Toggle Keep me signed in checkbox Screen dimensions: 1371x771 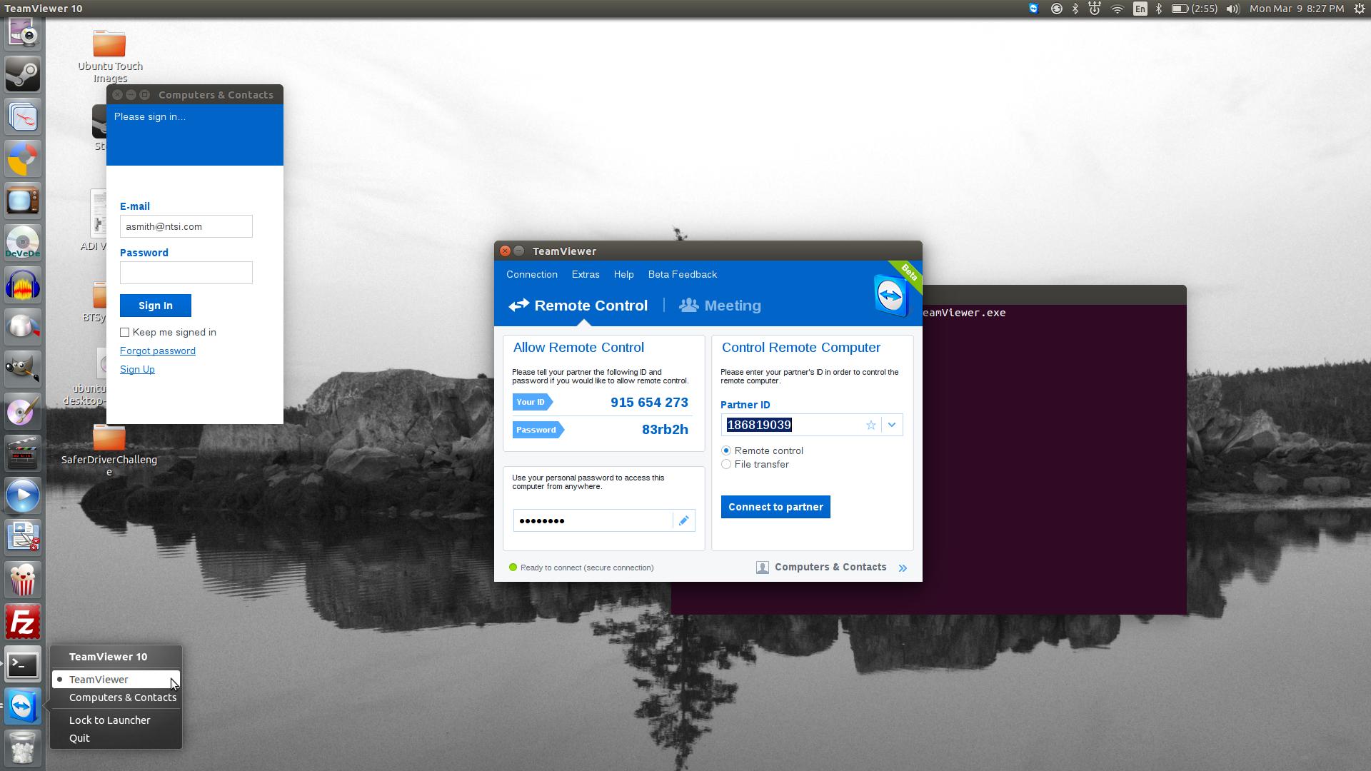[x=125, y=331]
